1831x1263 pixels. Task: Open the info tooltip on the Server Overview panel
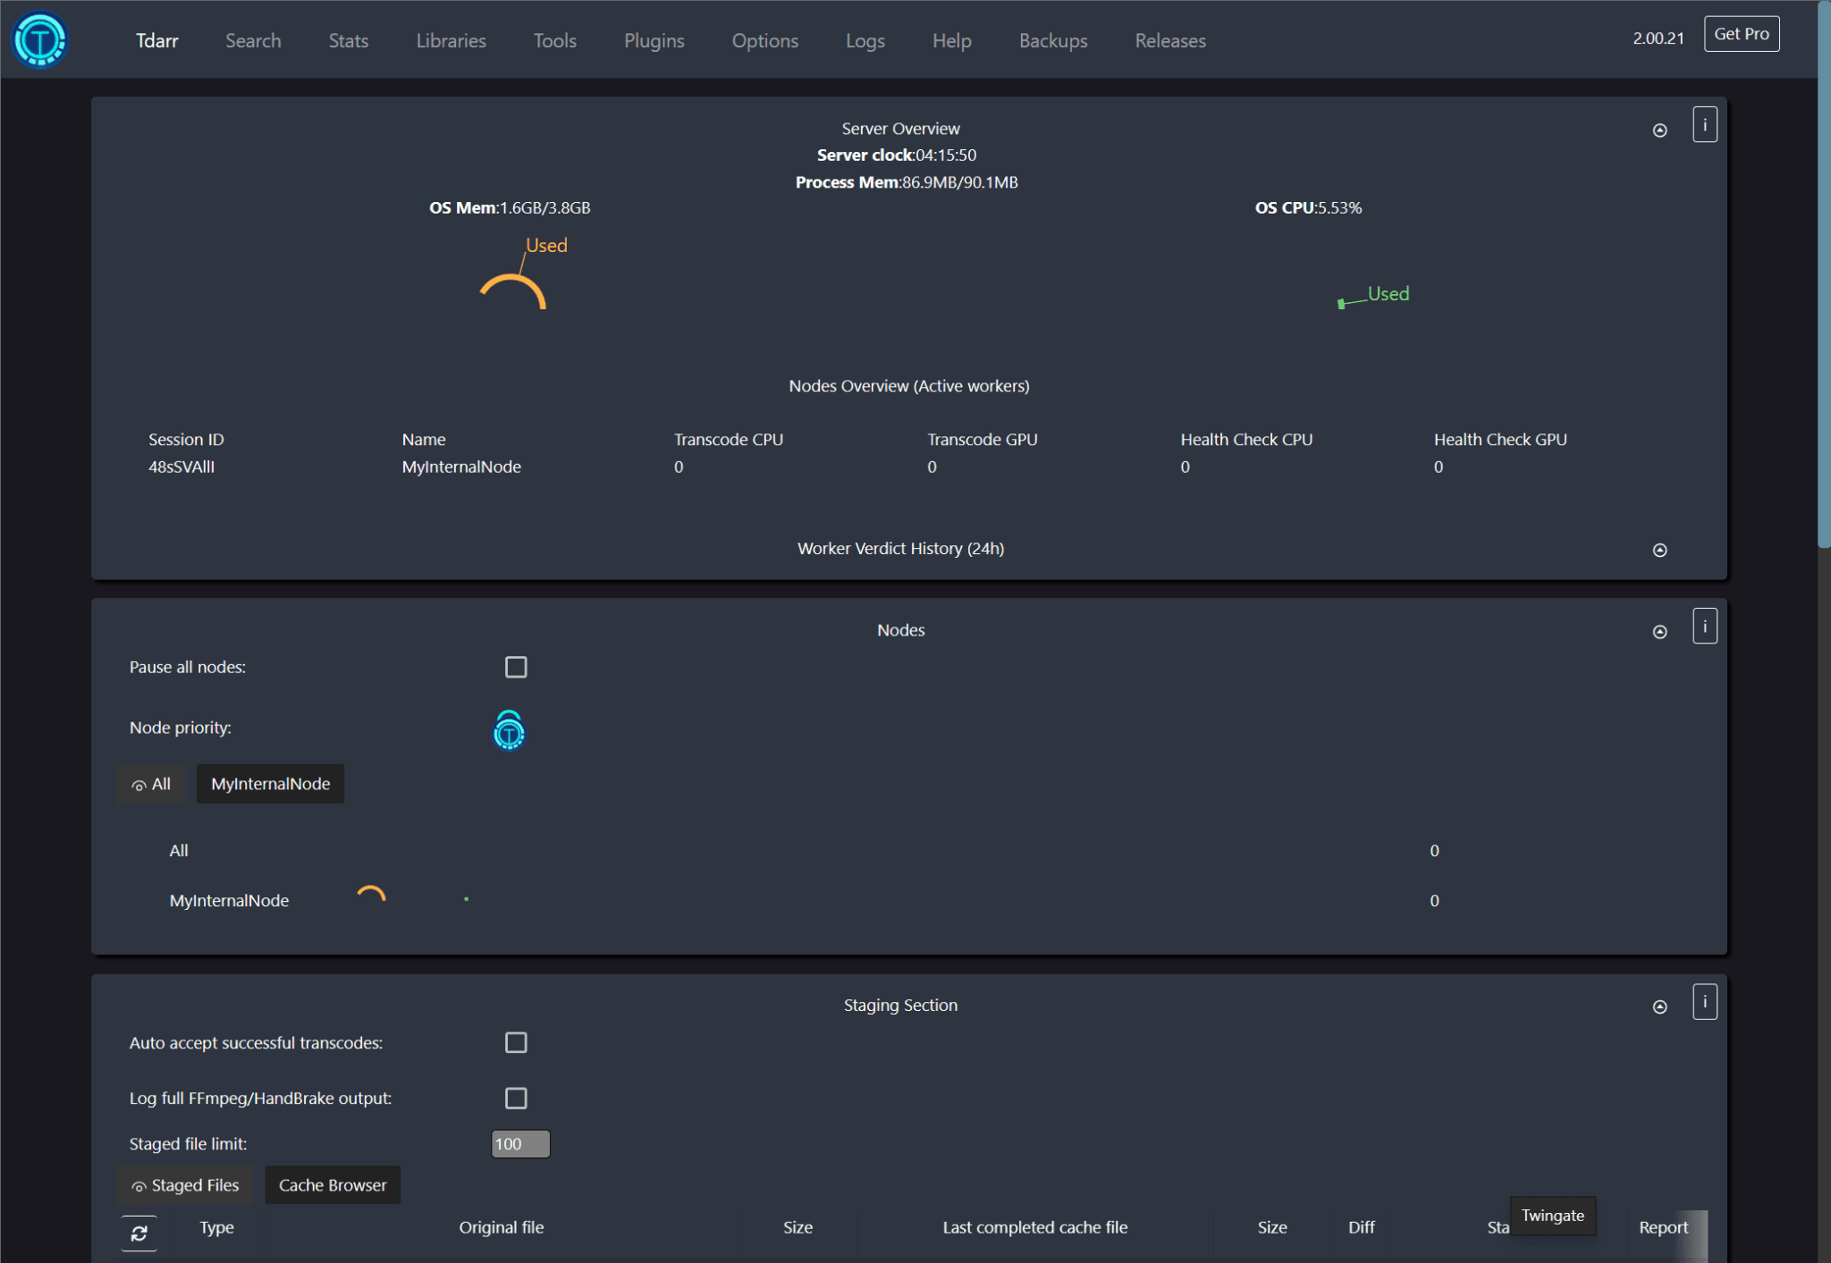[1704, 124]
